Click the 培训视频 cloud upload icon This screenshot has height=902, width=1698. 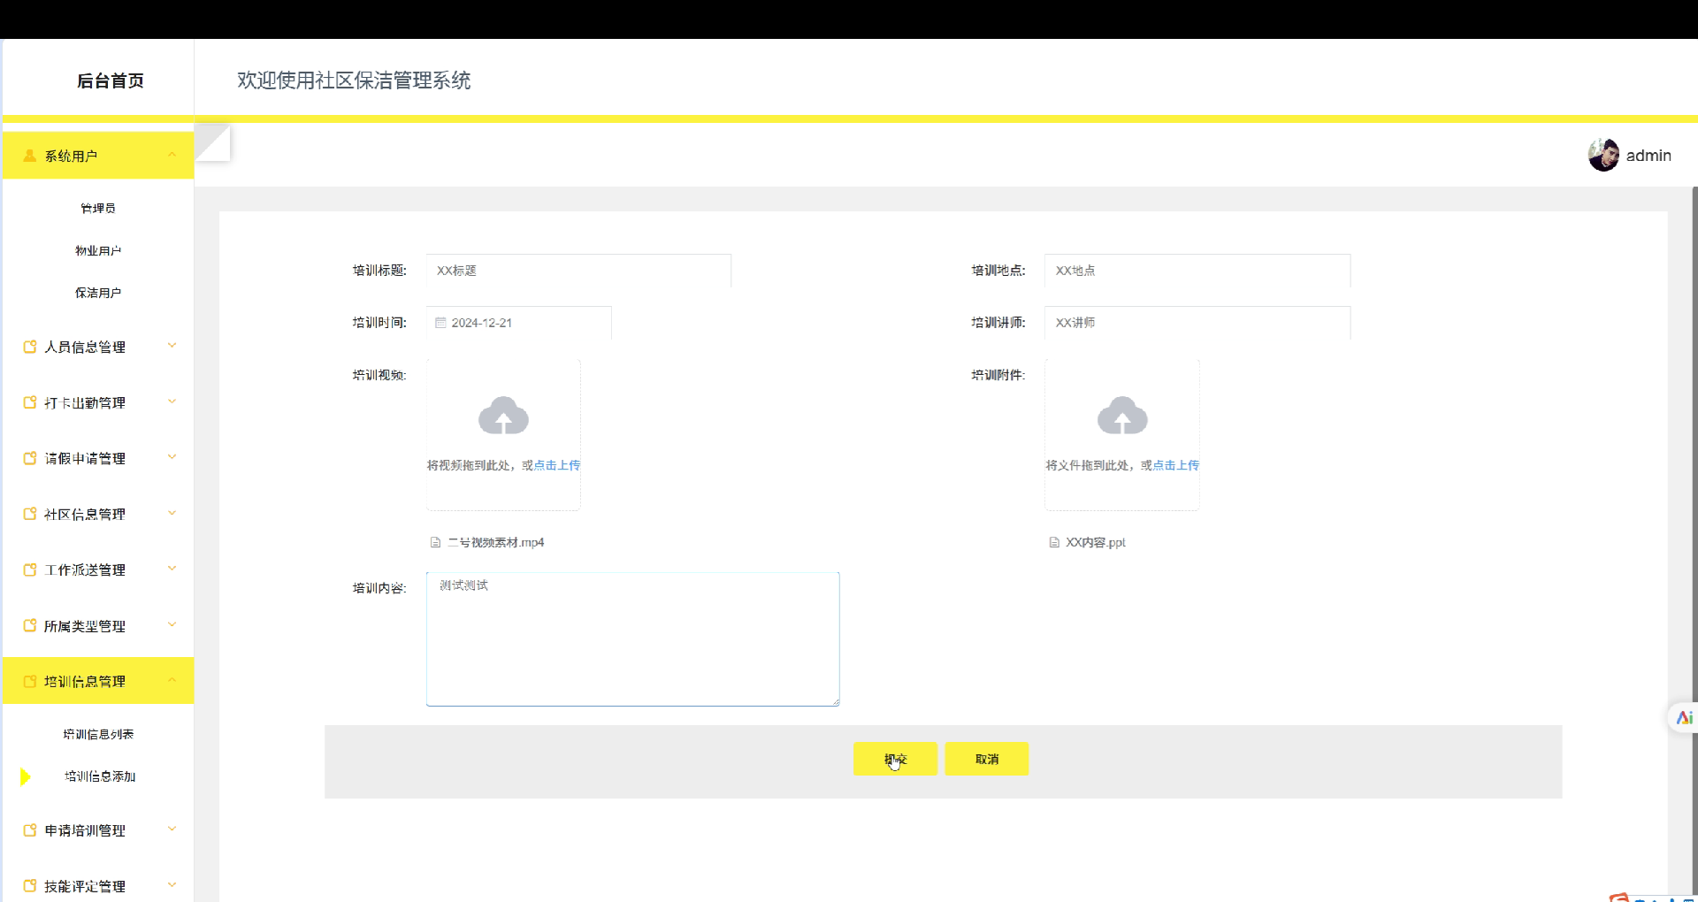503,416
